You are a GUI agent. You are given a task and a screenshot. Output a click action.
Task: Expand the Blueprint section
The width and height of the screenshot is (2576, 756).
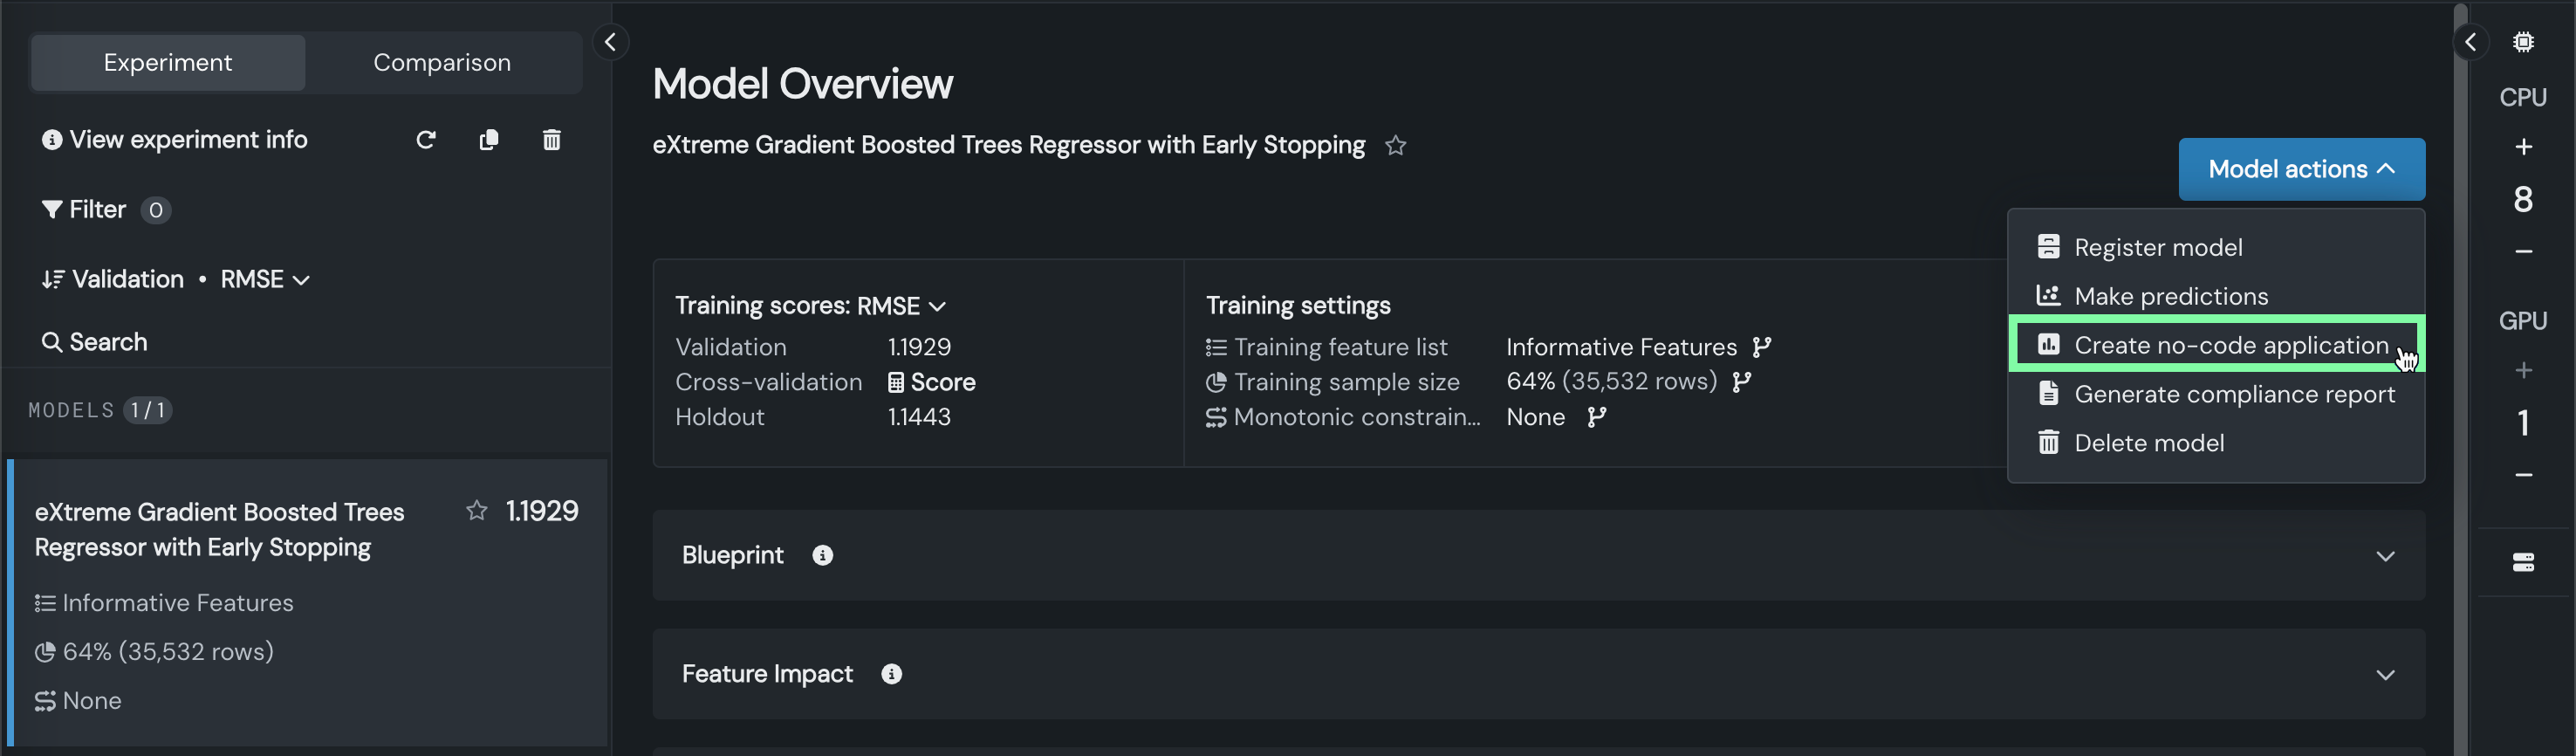2385,556
